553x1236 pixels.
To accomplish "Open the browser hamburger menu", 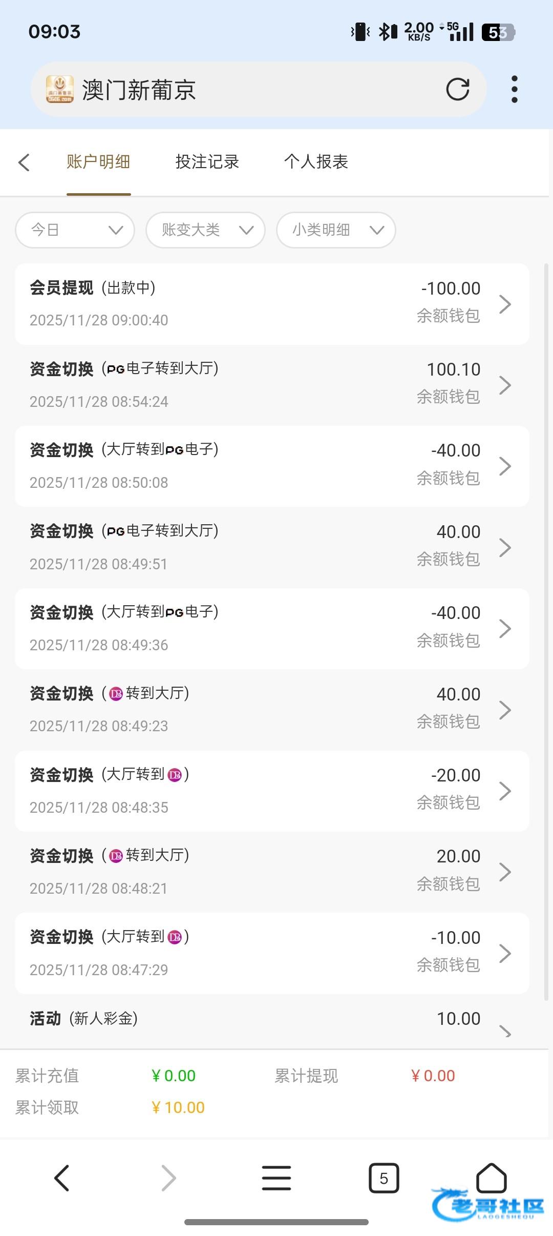I will click(276, 1178).
